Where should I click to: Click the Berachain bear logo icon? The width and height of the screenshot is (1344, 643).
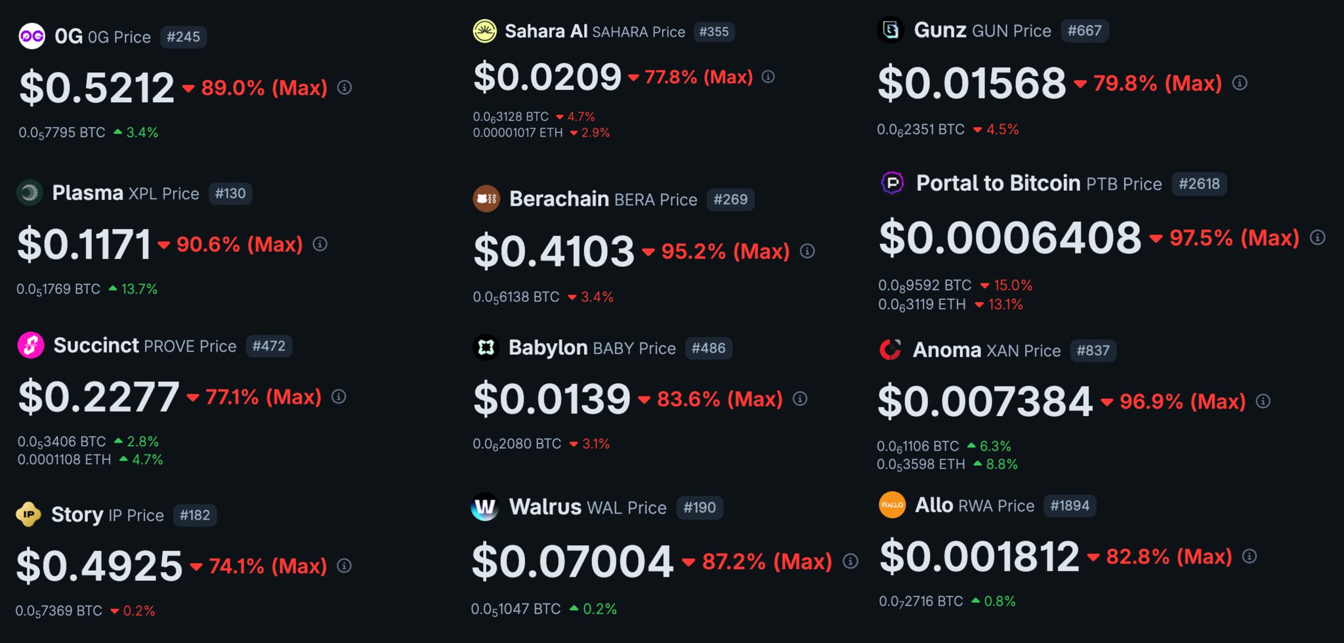[486, 199]
